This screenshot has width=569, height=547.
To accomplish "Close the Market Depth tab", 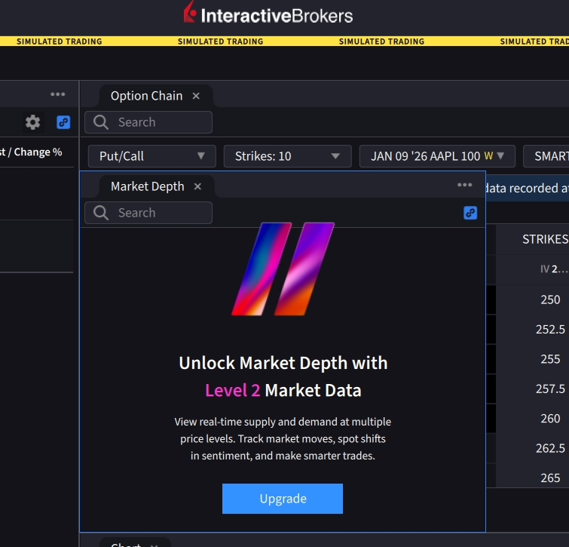I will [x=197, y=186].
